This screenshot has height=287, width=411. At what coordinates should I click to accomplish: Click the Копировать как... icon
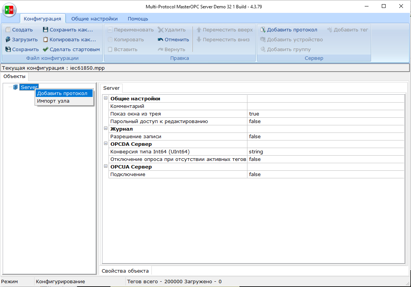click(x=46, y=39)
